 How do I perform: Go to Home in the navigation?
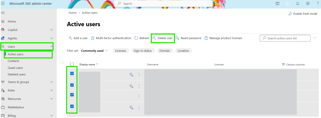(12, 22)
